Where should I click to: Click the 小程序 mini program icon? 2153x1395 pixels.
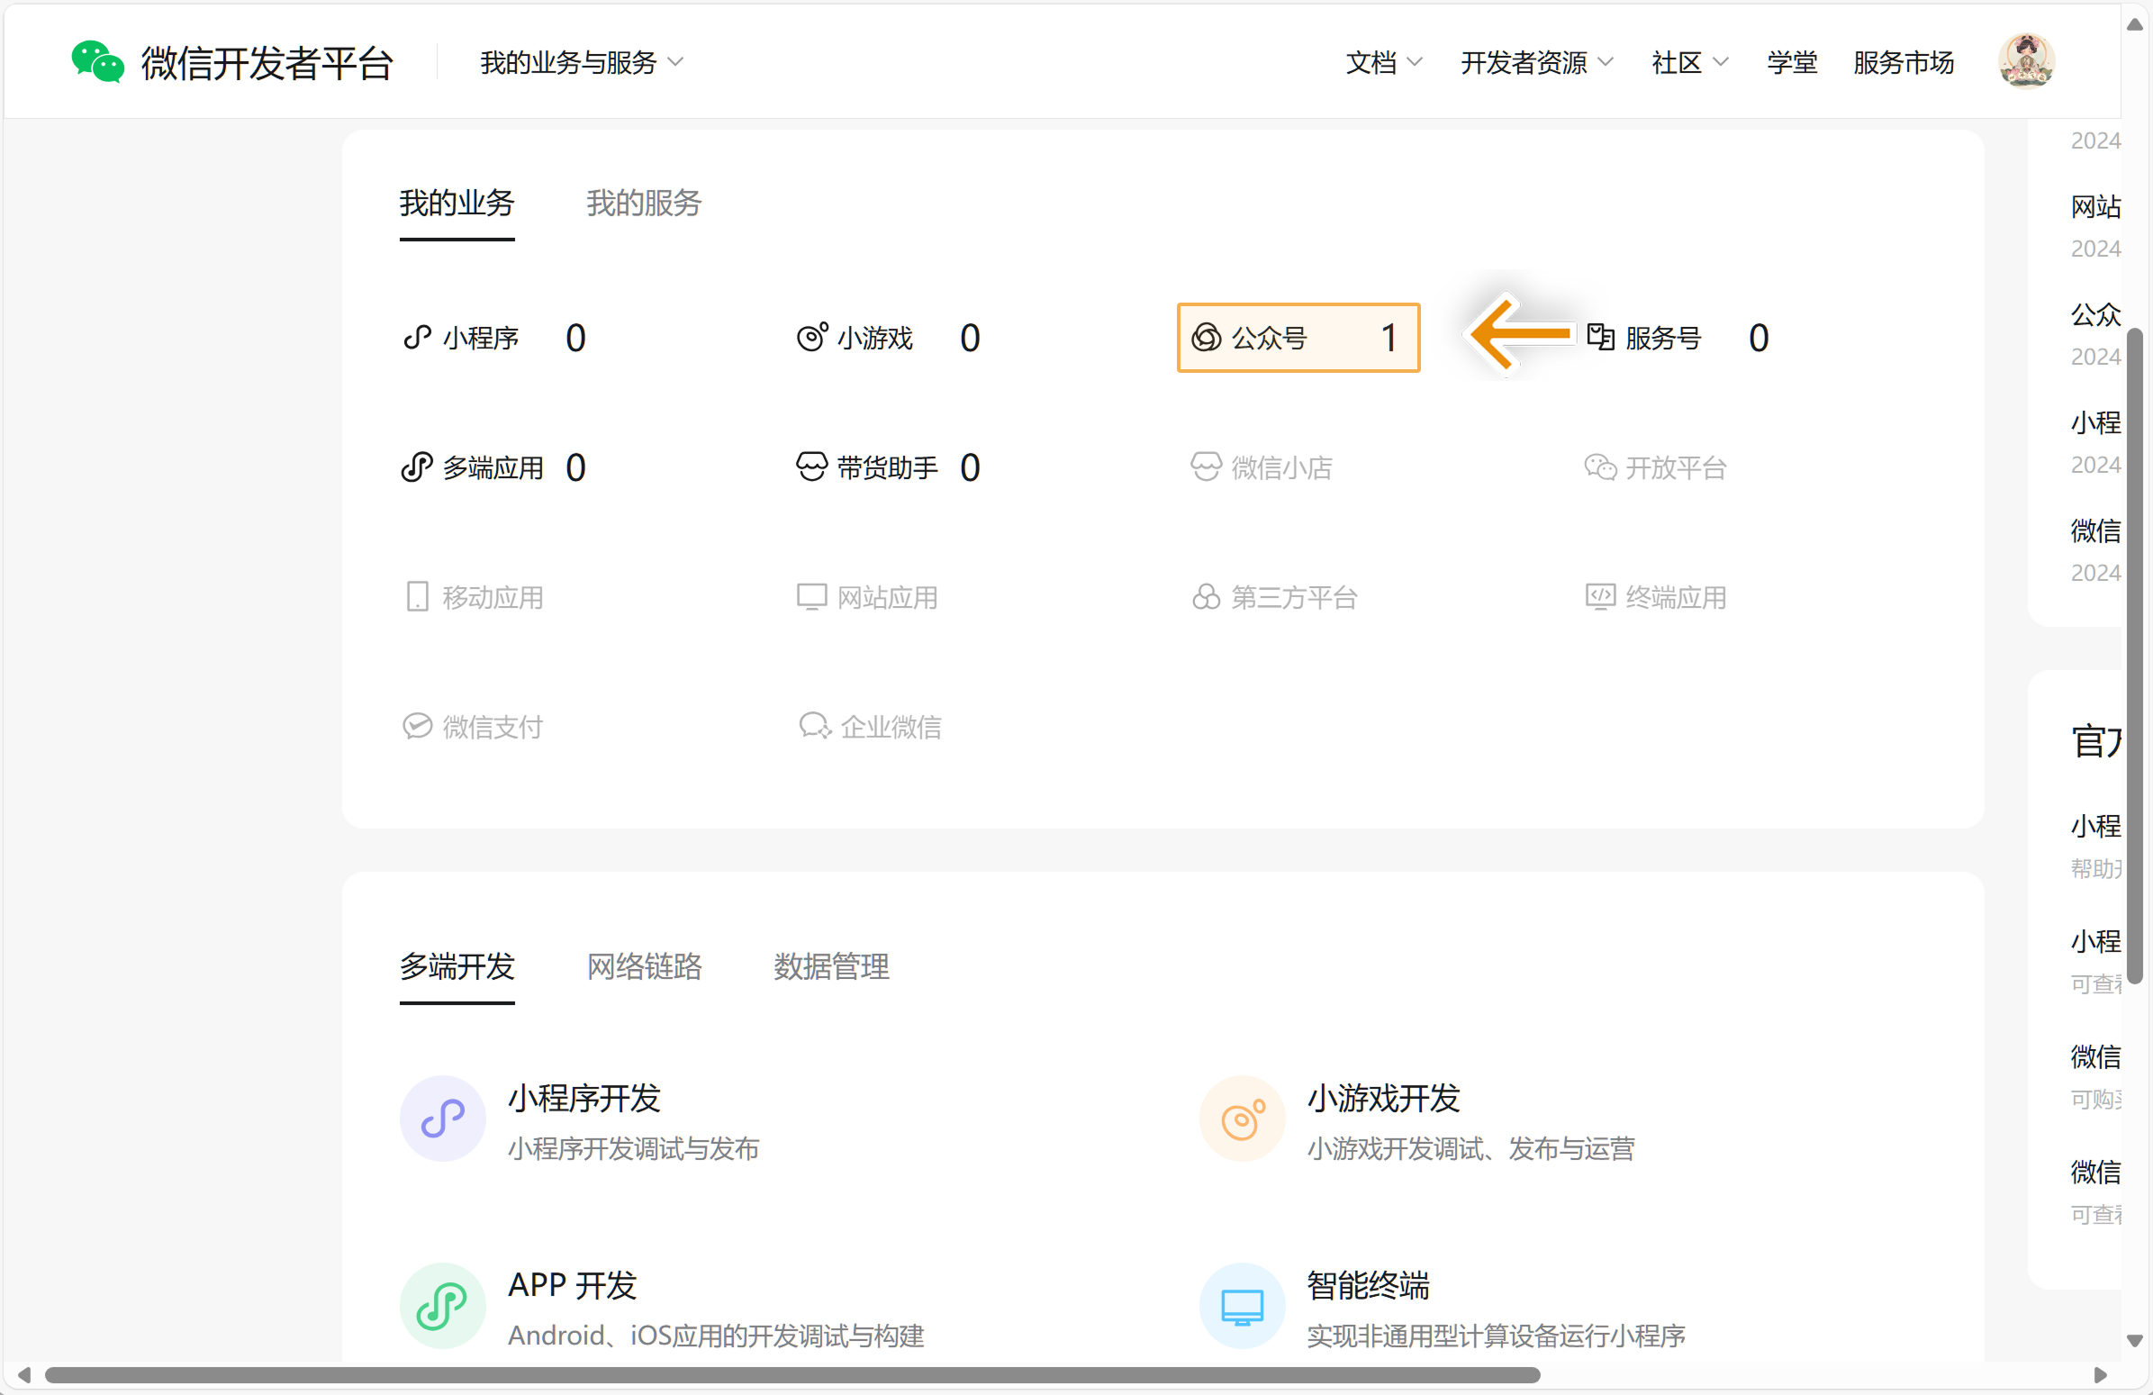(417, 338)
